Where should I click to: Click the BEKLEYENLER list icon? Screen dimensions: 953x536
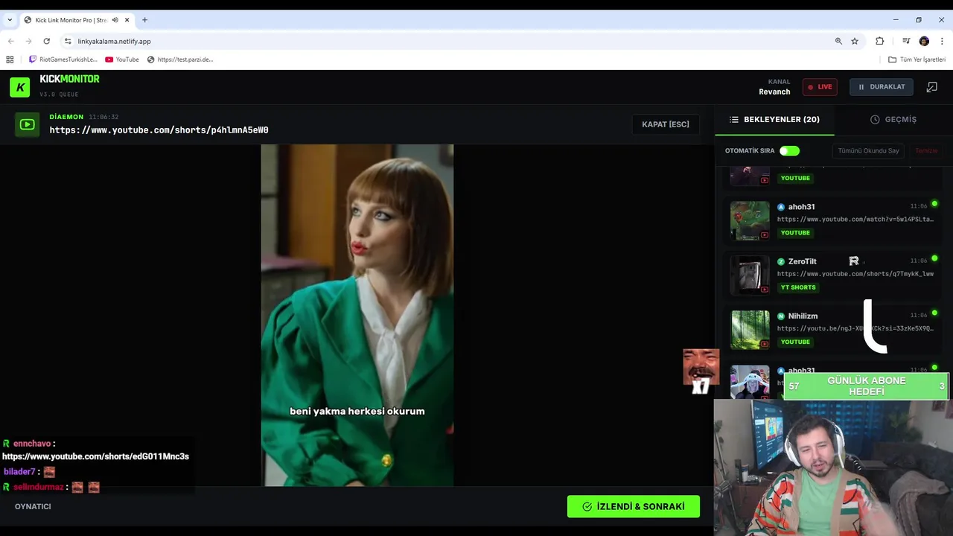(734, 119)
